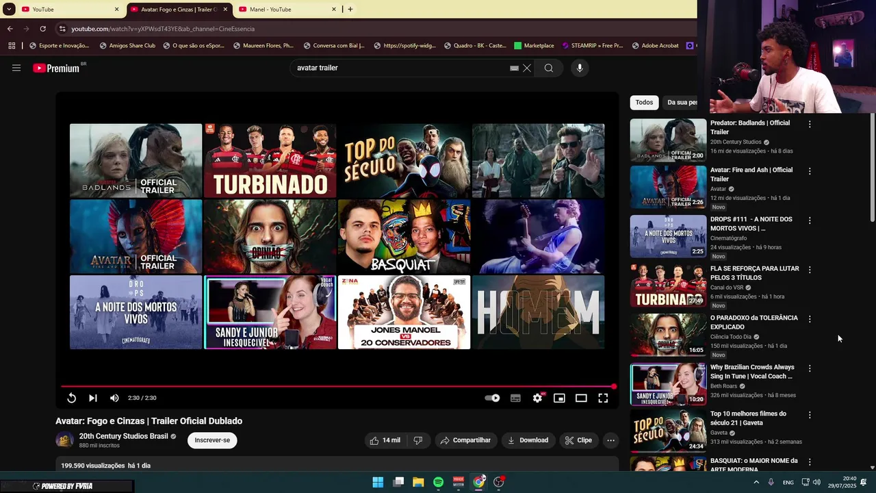The width and height of the screenshot is (876, 493).
Task: Click the red video progress bar
Action: tap(337, 386)
